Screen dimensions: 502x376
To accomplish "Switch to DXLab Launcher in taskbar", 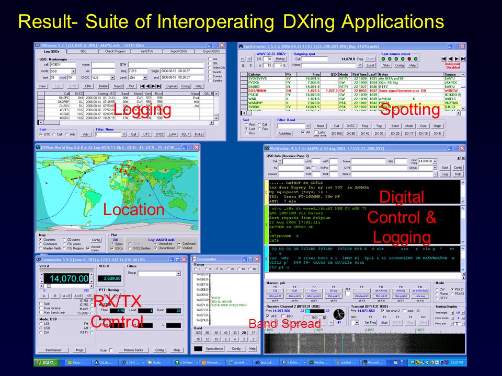I will [x=105, y=362].
